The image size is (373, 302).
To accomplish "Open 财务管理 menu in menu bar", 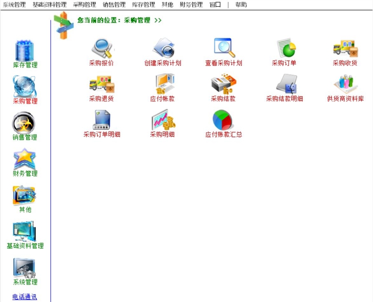I will tap(191, 4).
